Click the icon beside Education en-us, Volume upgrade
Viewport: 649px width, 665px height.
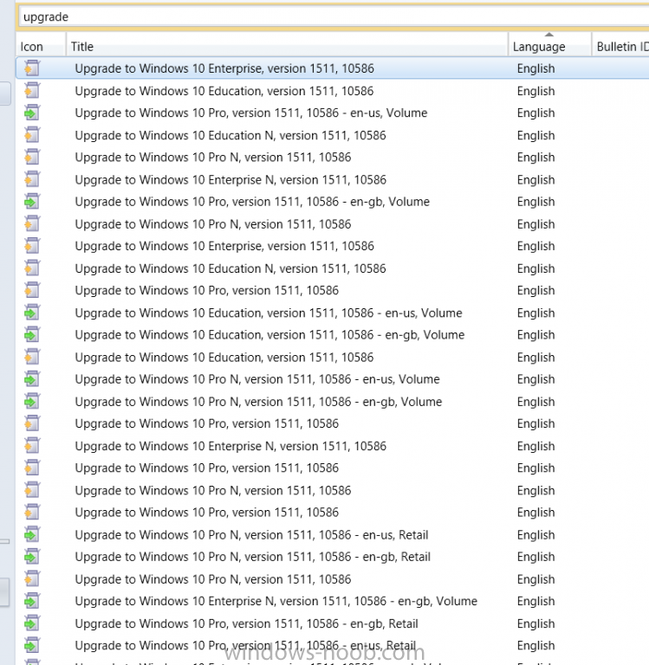32,313
